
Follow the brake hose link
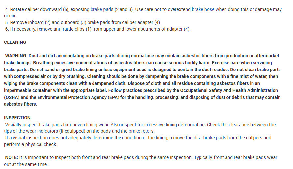(203, 9)
